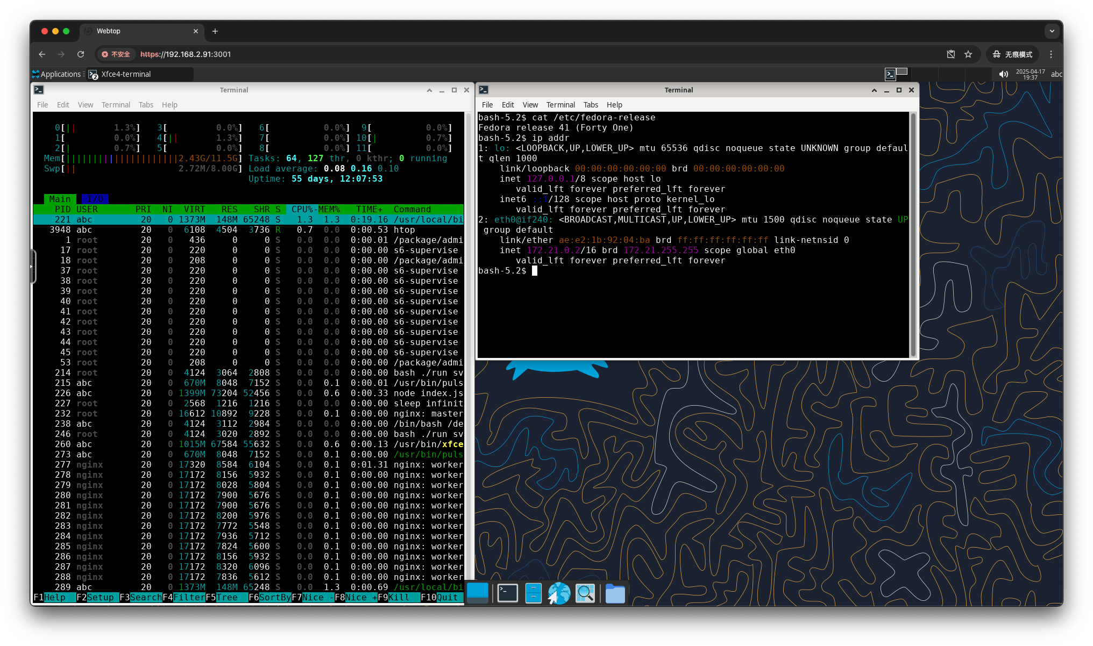Viewport: 1093px width, 646px height.
Task: Click the F3 Search button in htop
Action: (140, 597)
